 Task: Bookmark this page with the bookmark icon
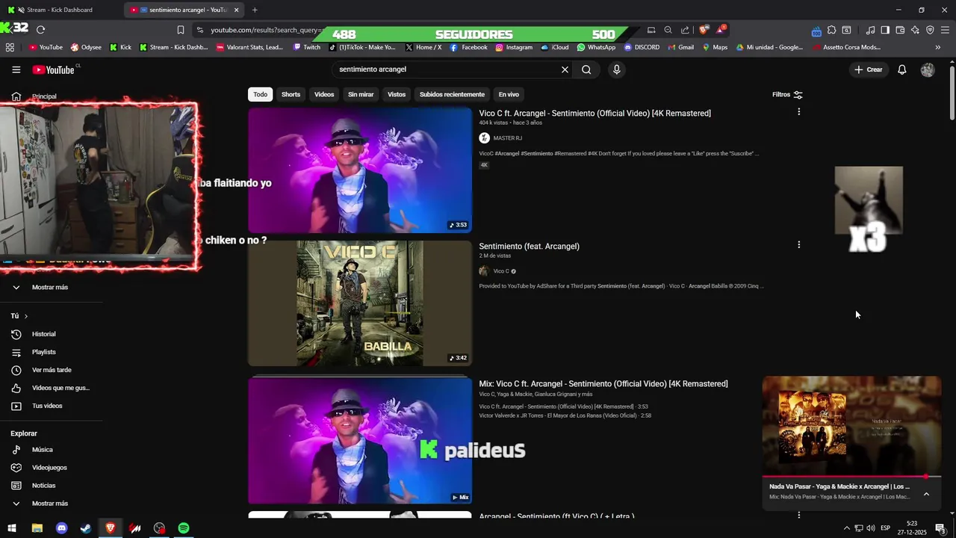tap(181, 30)
